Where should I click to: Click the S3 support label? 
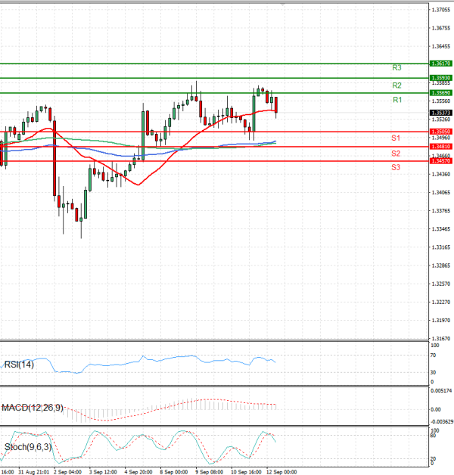tap(396, 167)
